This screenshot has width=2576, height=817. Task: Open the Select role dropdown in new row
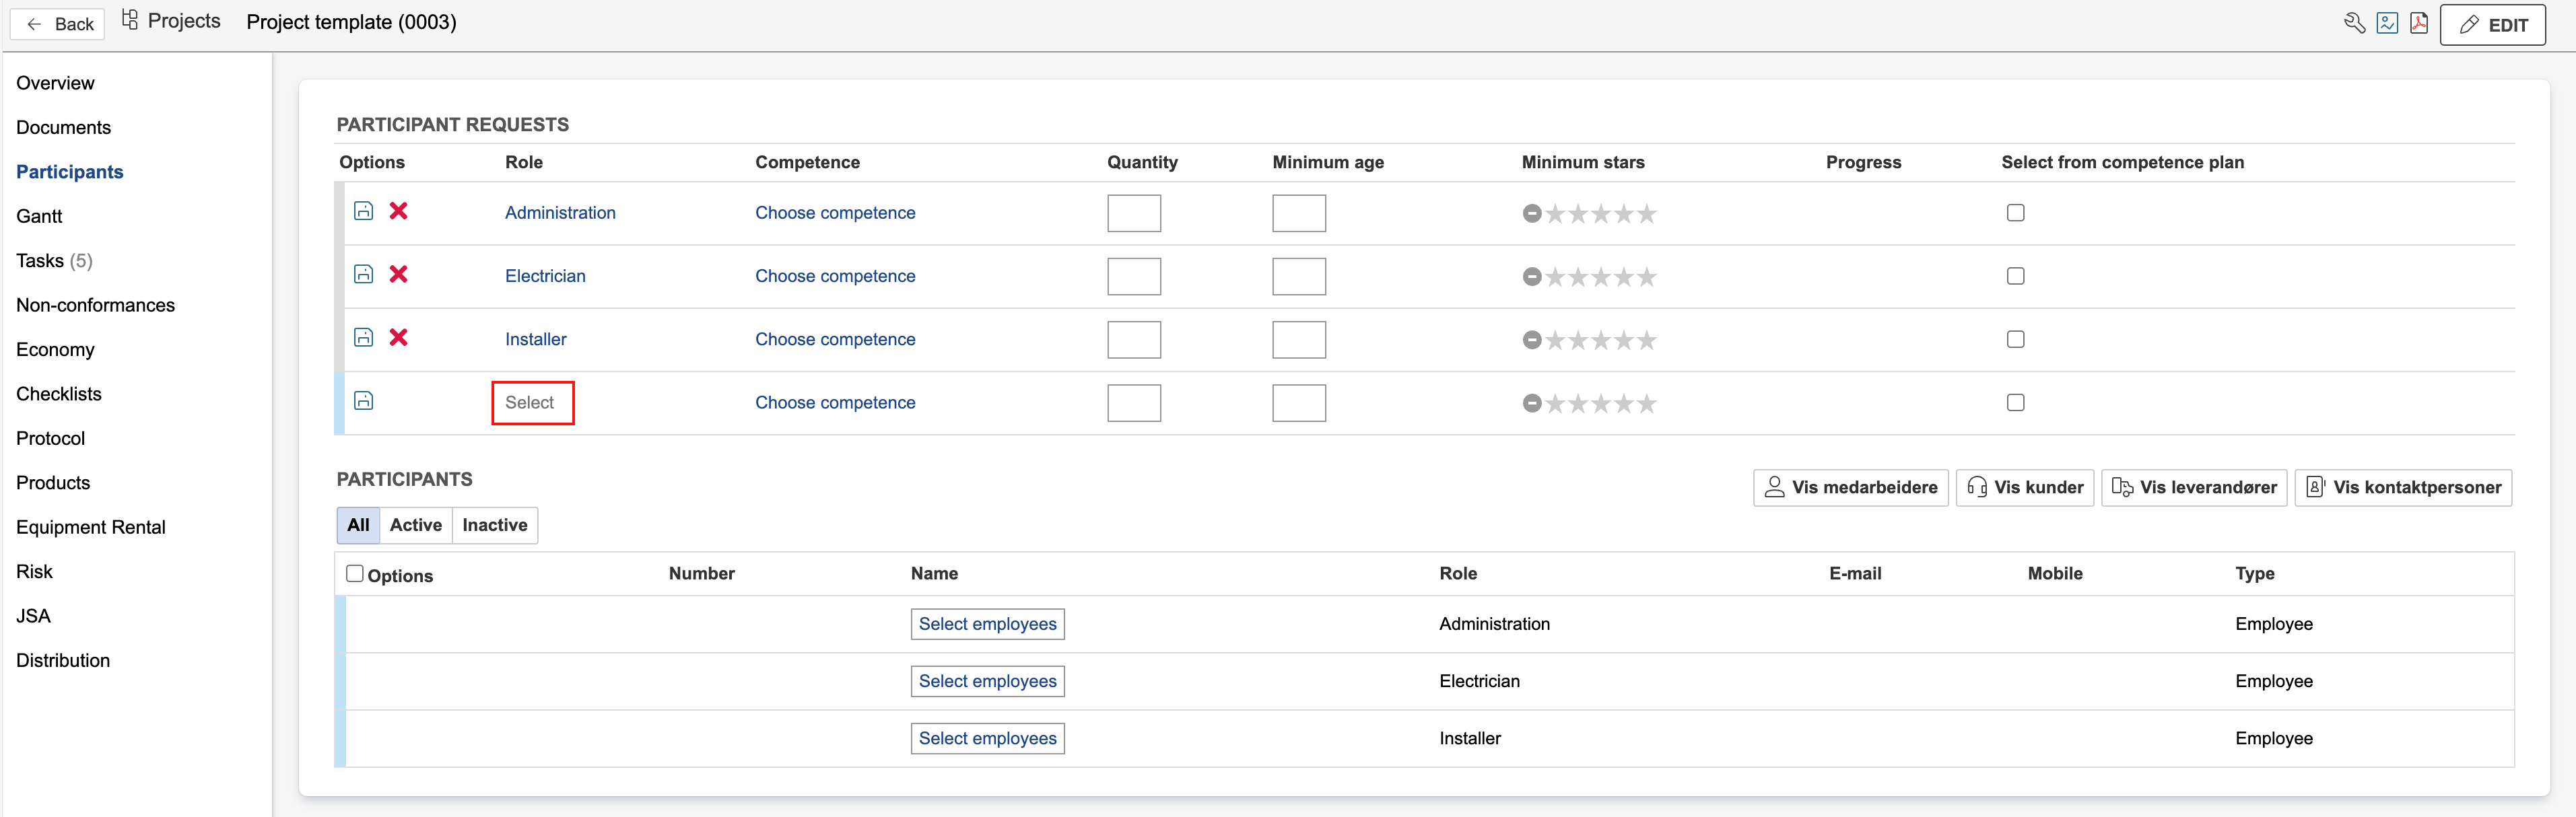[531, 403]
